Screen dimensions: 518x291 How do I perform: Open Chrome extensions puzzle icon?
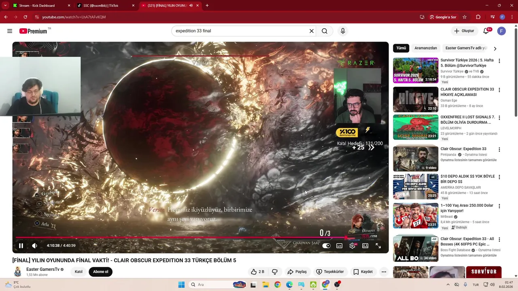point(478,17)
